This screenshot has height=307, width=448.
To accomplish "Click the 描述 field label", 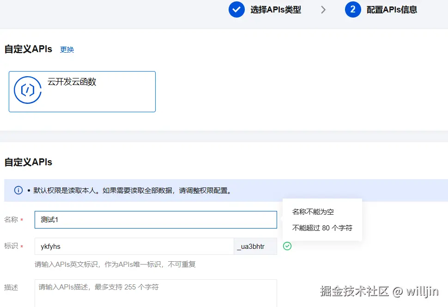I will tap(11, 287).
